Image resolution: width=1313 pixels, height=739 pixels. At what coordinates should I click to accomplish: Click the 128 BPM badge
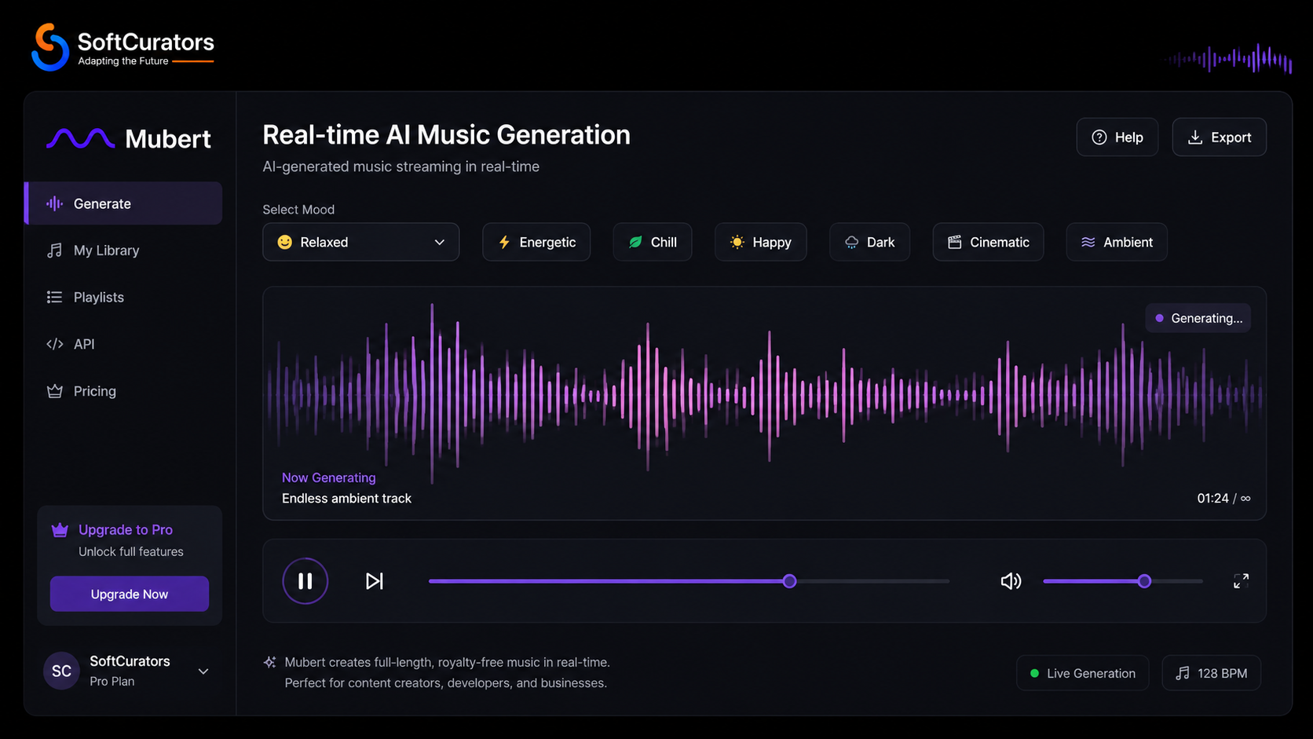click(x=1212, y=673)
